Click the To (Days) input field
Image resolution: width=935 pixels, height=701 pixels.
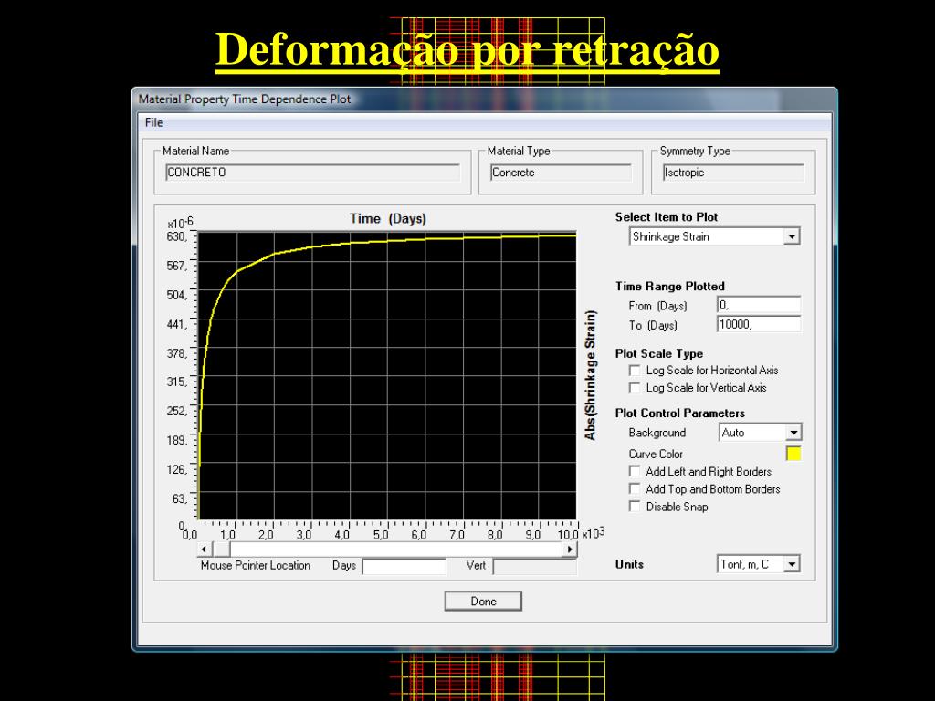coord(759,324)
